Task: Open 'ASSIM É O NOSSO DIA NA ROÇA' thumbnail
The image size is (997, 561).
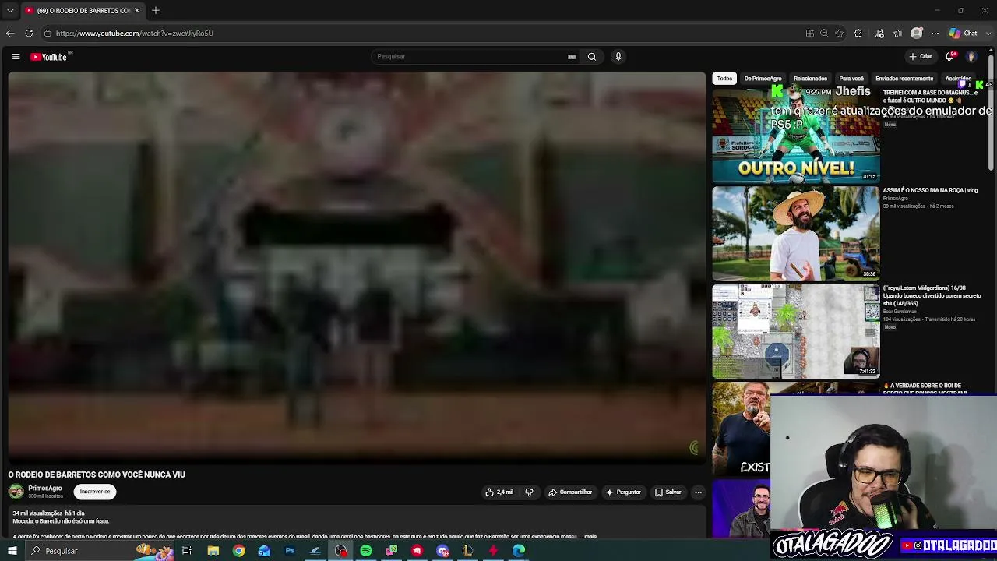Action: (x=796, y=234)
